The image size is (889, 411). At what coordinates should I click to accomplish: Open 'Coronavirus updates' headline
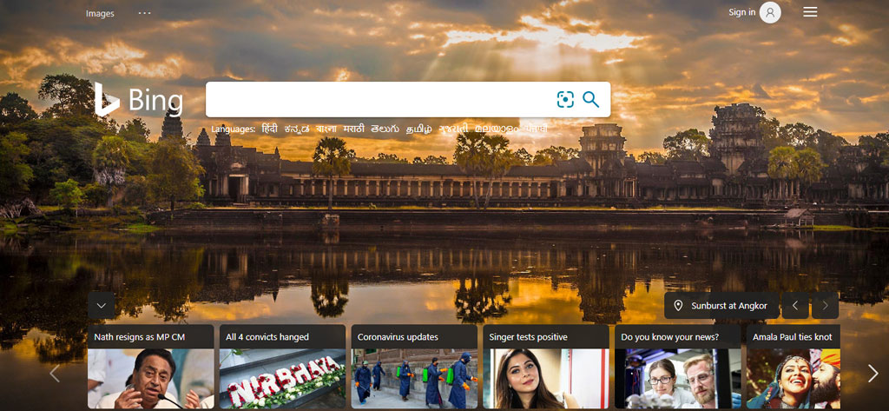[398, 336]
